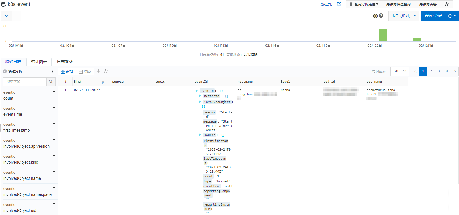
Task: Open the data processing external link icon
Action: (339, 4)
